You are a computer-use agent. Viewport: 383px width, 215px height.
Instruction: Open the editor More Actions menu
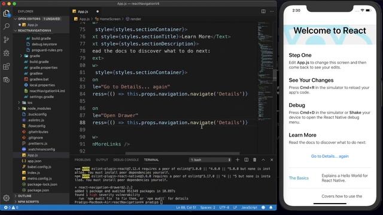(x=272, y=11)
